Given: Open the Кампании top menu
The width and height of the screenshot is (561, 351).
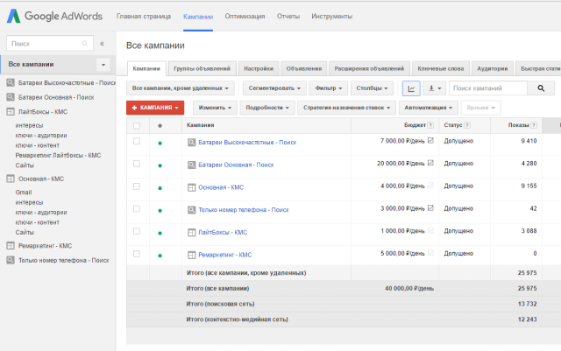Looking at the screenshot, I should coord(198,17).
